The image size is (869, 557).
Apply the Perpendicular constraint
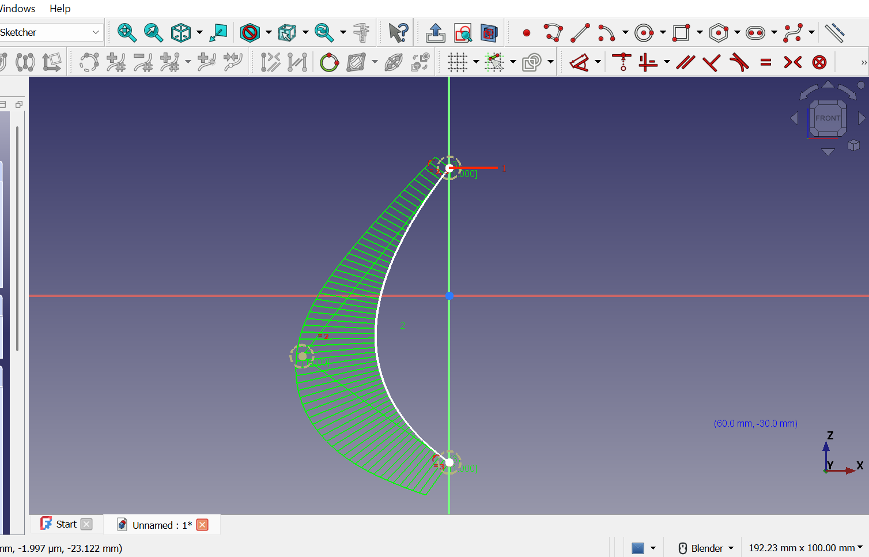[x=712, y=62]
